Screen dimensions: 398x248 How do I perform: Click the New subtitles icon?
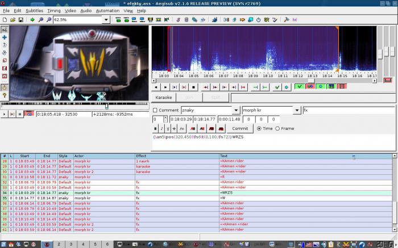[5, 19]
